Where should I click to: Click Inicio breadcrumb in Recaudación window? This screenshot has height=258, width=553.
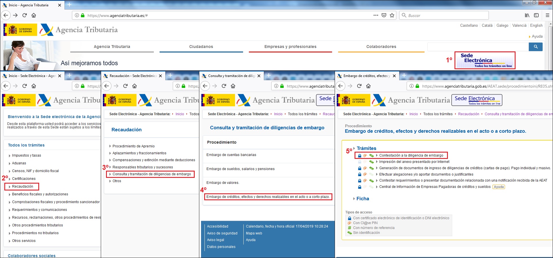coord(180,114)
